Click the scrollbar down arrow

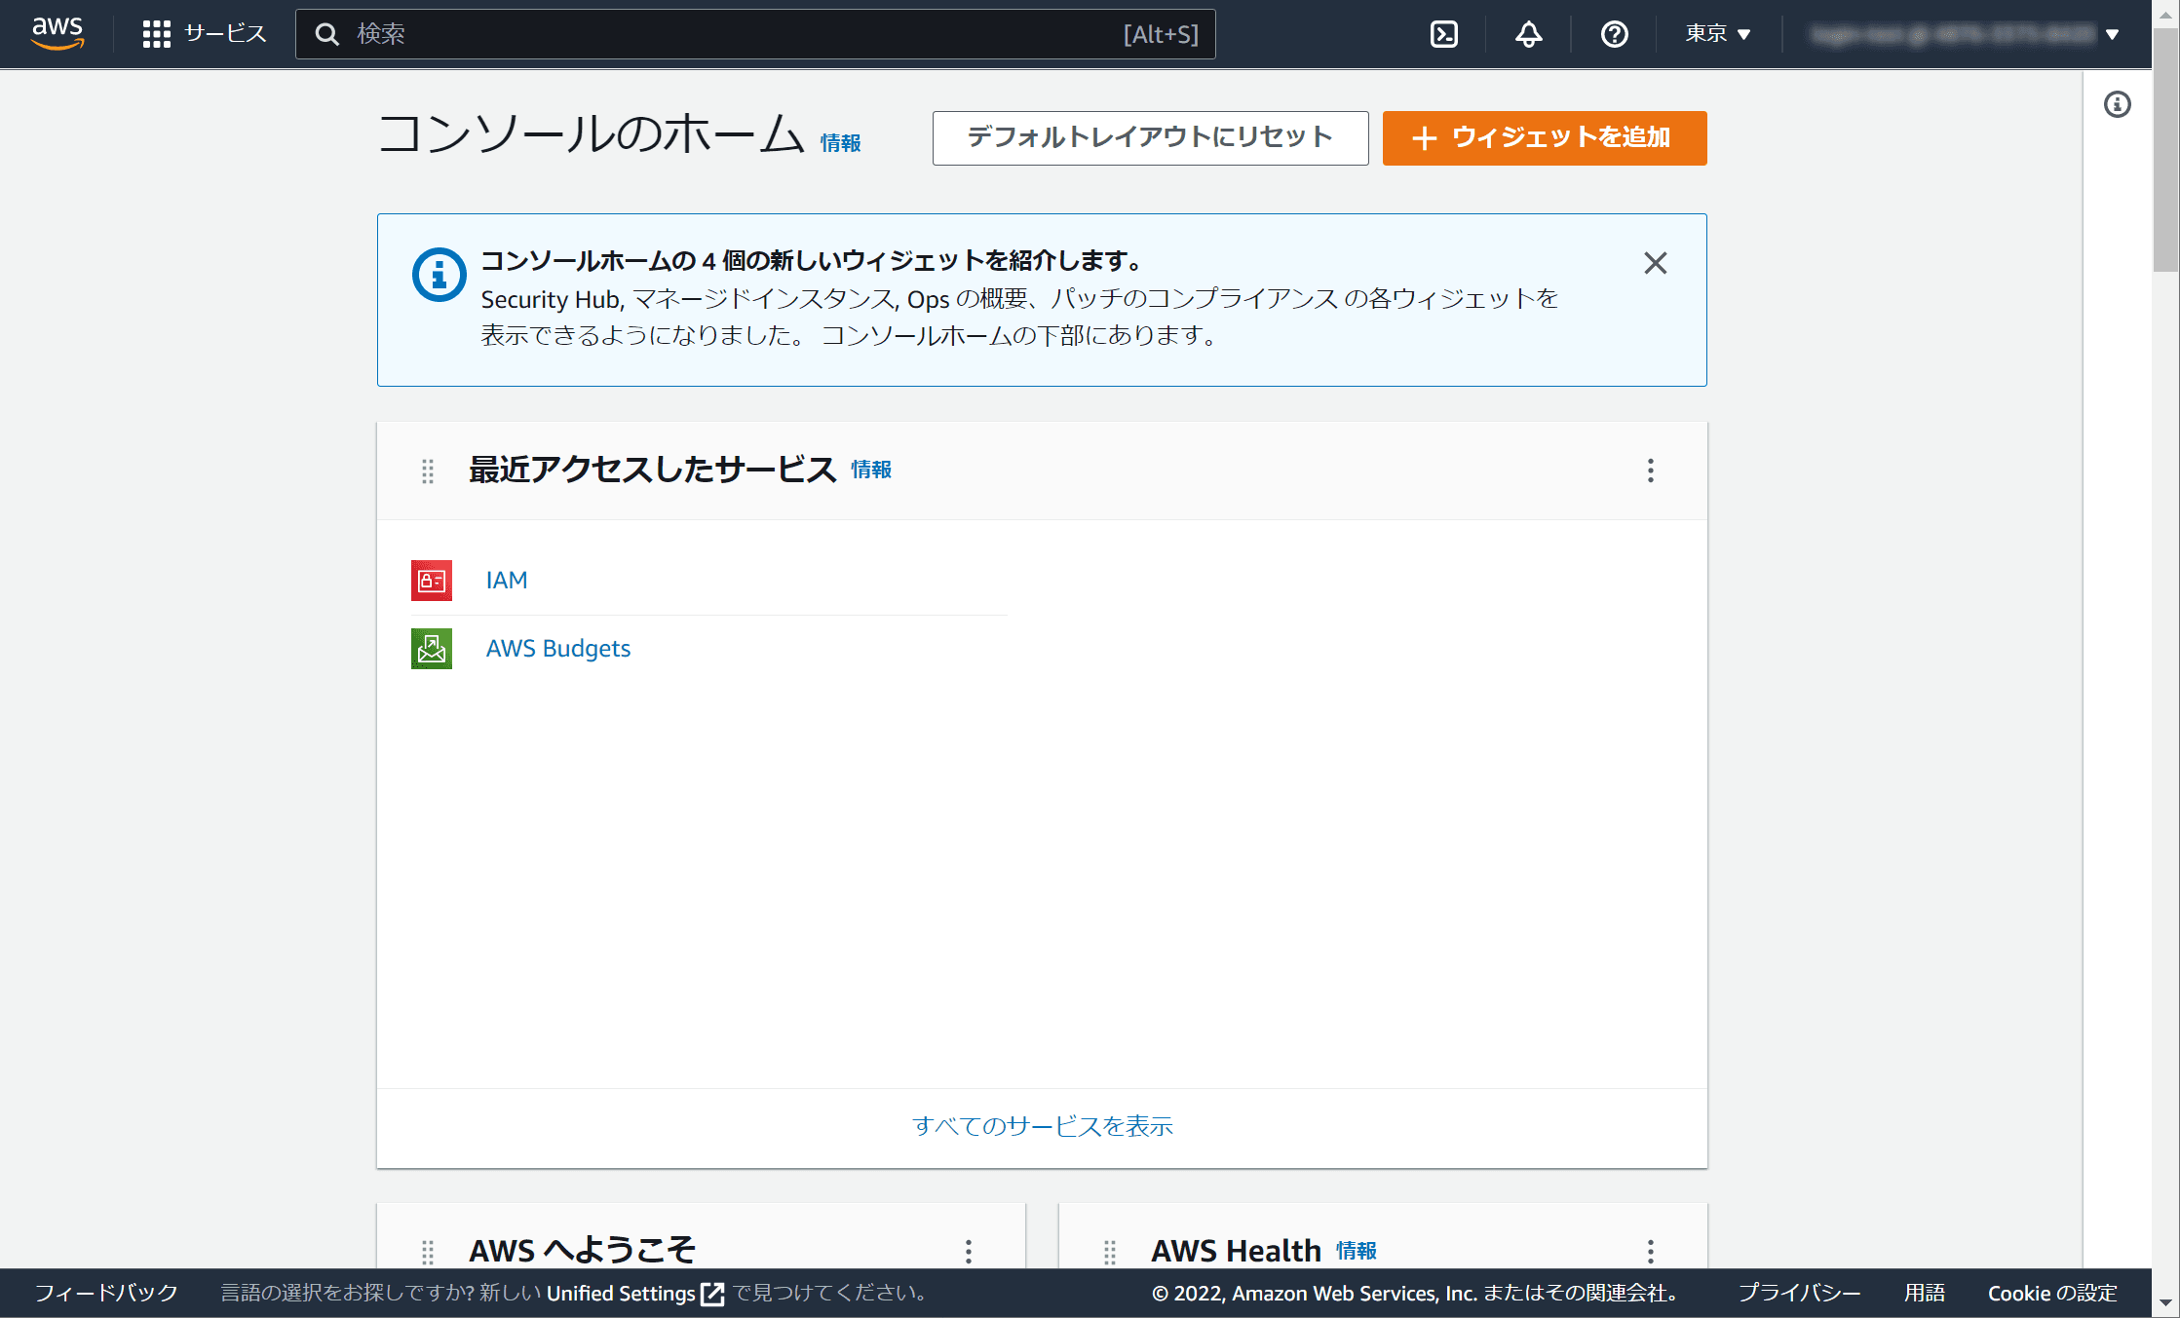pyautogui.click(x=2165, y=1302)
